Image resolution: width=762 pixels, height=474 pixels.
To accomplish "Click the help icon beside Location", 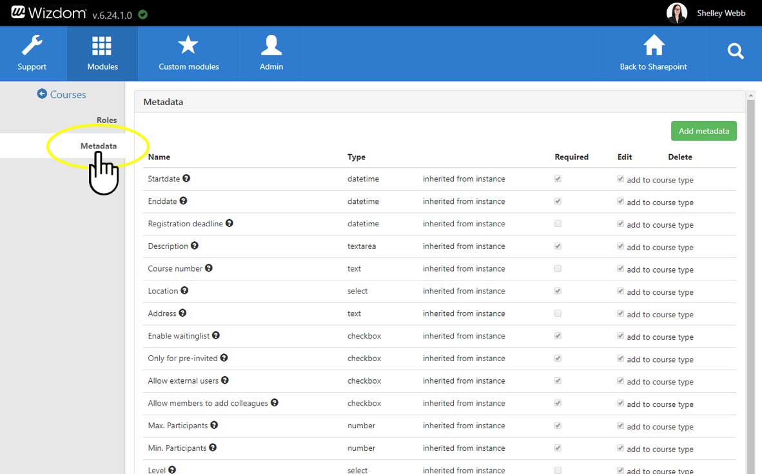I will click(184, 291).
